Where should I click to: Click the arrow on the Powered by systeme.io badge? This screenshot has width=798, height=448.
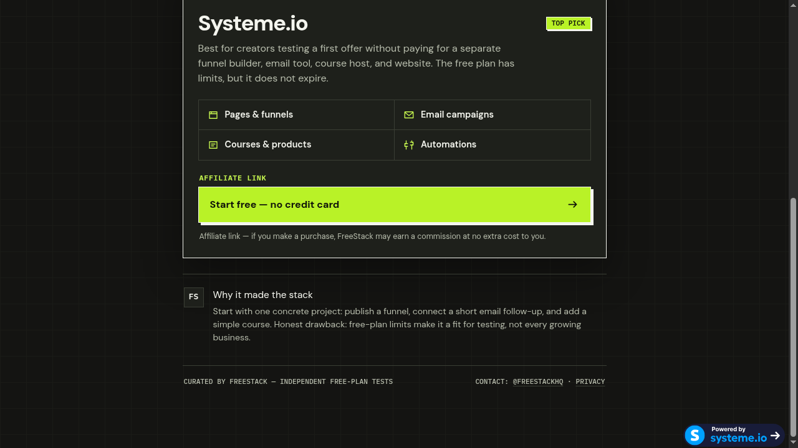(776, 436)
